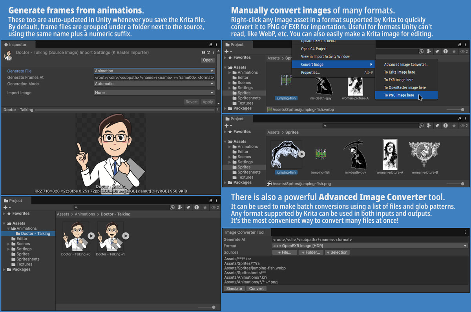Open the Generate File dropdown set to Animation
Viewport: 471px width, 312px height.
click(x=154, y=71)
